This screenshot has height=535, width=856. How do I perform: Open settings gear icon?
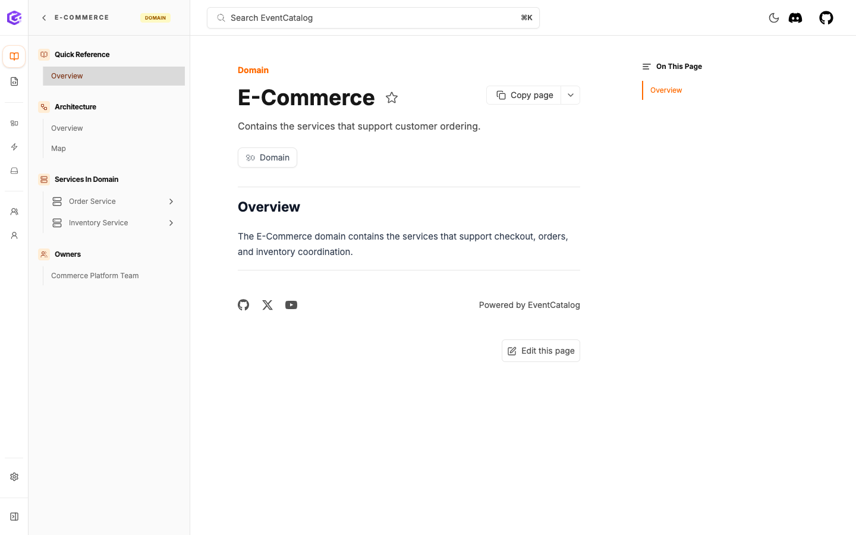tap(14, 477)
